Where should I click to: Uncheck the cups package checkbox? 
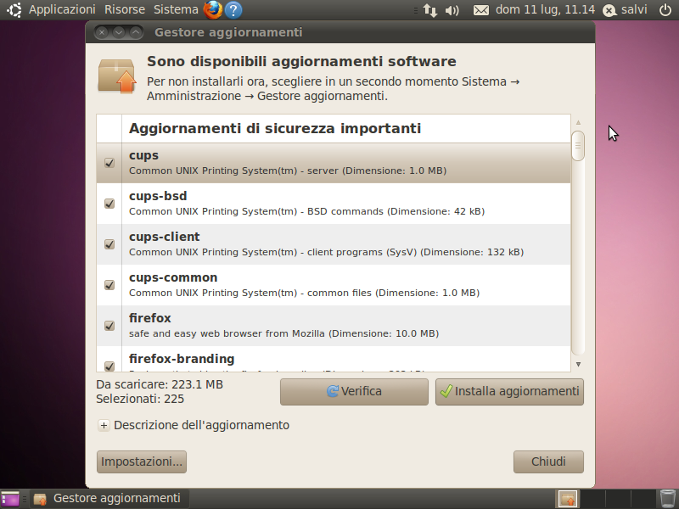(x=109, y=163)
